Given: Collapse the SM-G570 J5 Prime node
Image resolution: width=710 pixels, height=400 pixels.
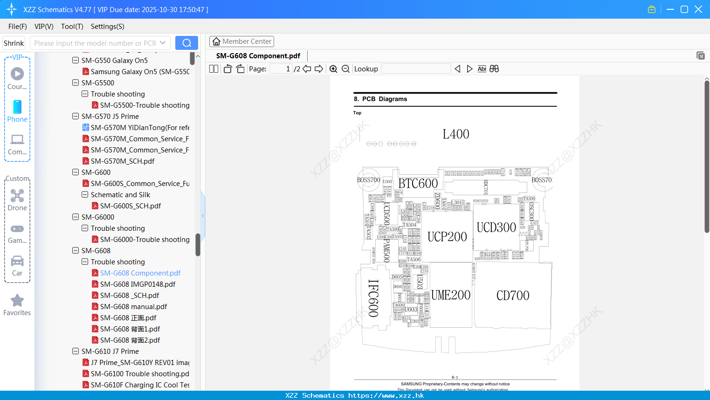Looking at the screenshot, I should (76, 116).
